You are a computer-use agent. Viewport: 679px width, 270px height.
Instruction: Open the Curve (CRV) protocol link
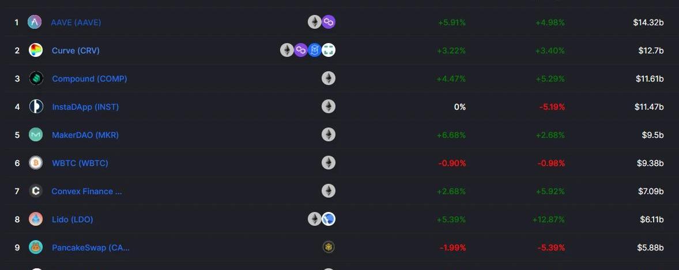click(x=76, y=51)
